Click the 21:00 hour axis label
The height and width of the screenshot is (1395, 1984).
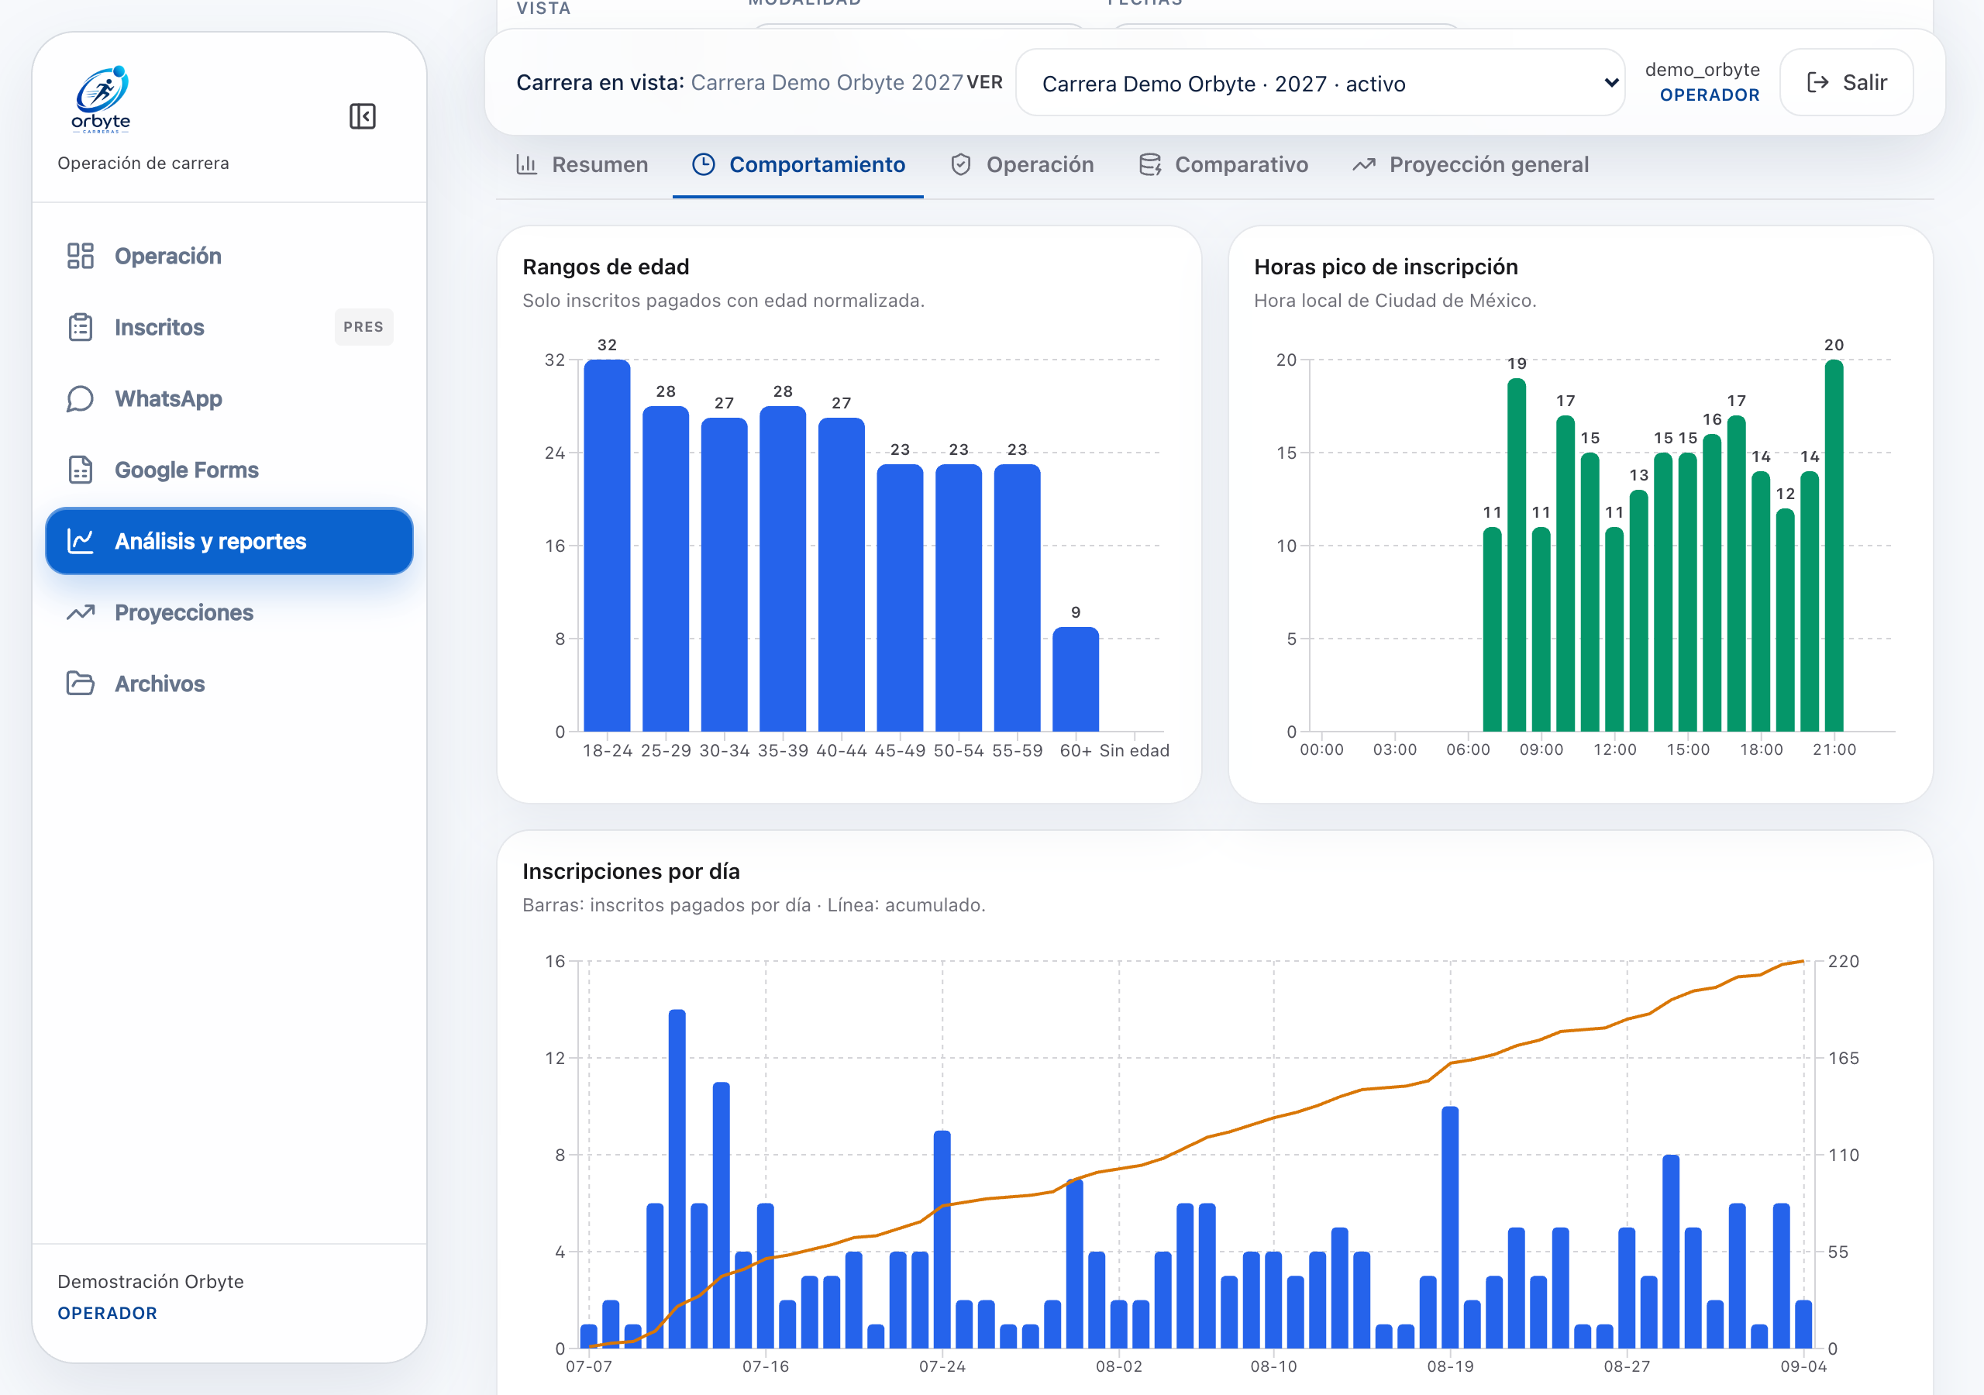click(1834, 749)
